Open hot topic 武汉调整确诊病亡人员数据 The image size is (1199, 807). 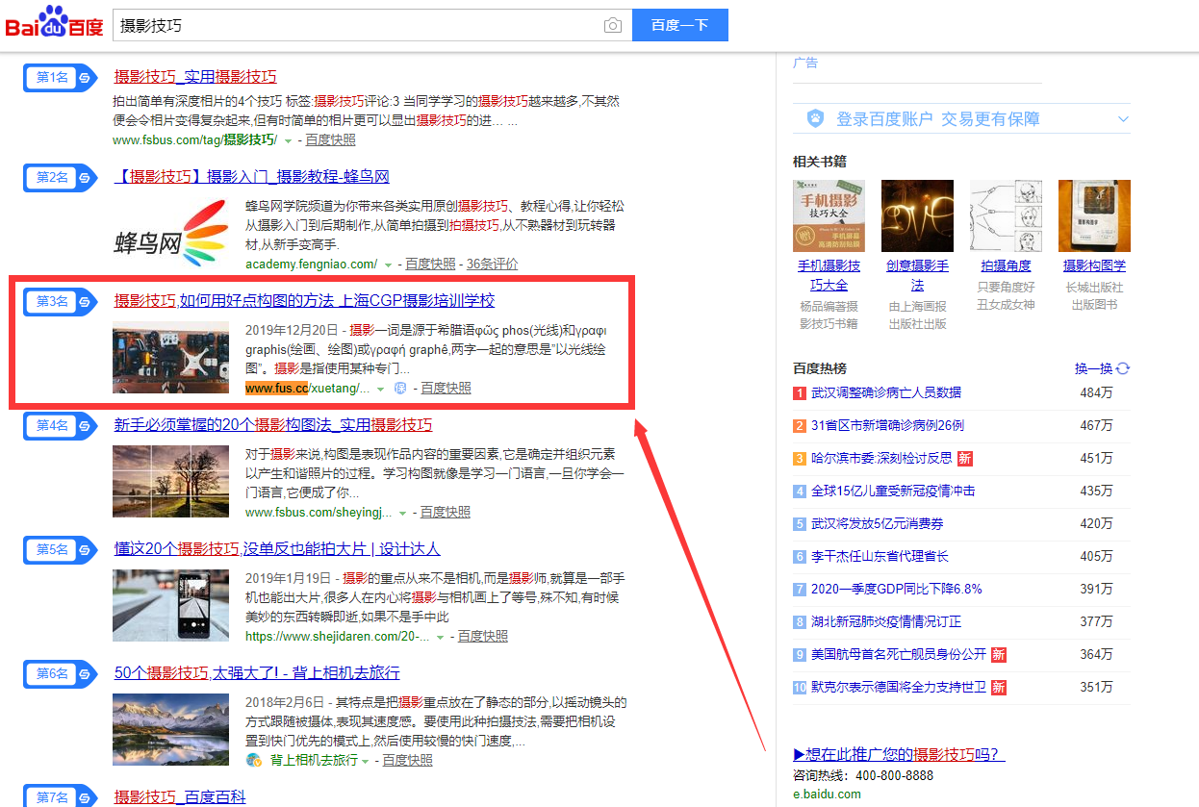point(885,392)
